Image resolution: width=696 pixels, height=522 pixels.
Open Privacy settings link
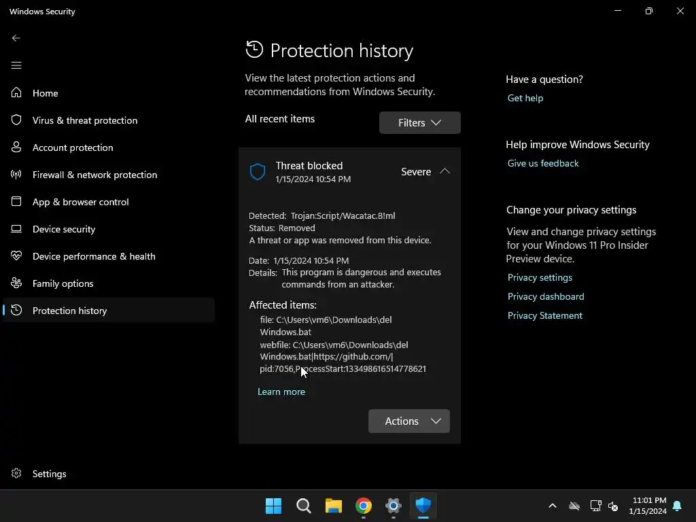[x=540, y=277]
